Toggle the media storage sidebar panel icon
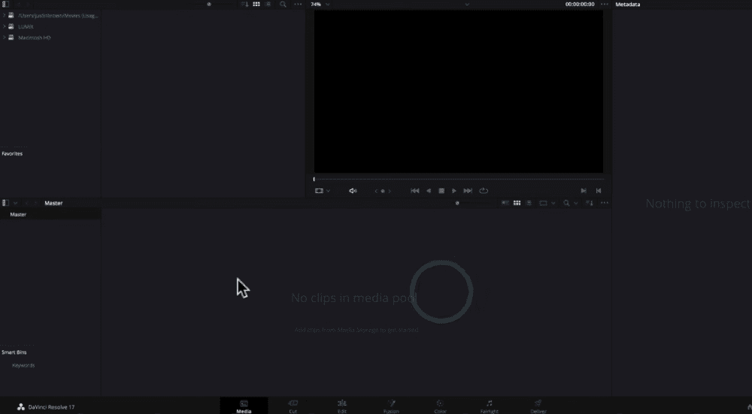The height and width of the screenshot is (414, 752). click(x=5, y=5)
